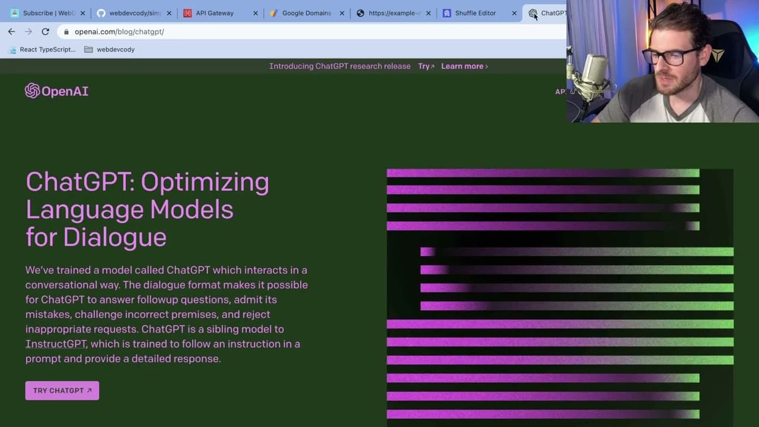This screenshot has height=427, width=759.
Task: Click the browser forward arrow
Action: click(28, 31)
